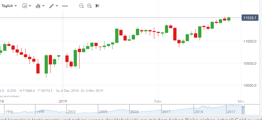Click the Mrz. time axis label

(242, 101)
